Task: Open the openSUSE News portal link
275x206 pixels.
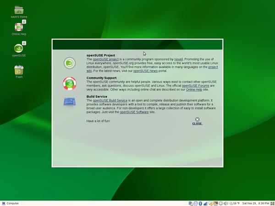Action: tap(145, 71)
